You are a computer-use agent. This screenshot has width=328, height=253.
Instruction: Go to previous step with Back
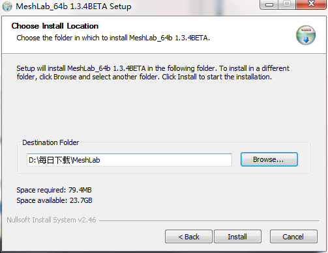pyautogui.click(x=188, y=237)
